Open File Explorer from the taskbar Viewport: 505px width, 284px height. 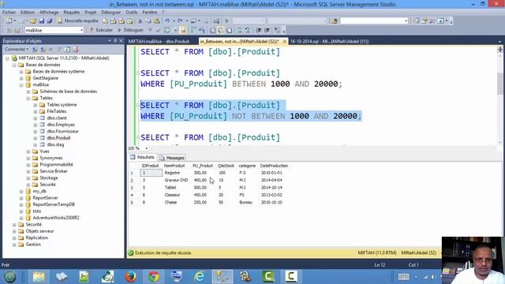coord(39,276)
